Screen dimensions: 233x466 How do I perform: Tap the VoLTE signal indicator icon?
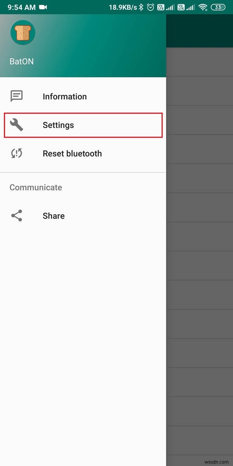(161, 7)
